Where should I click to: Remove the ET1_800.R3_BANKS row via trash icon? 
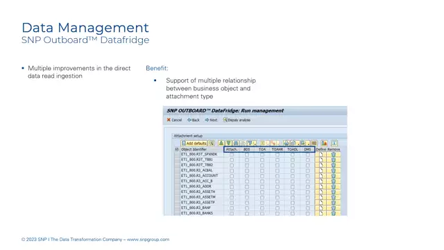(334, 213)
